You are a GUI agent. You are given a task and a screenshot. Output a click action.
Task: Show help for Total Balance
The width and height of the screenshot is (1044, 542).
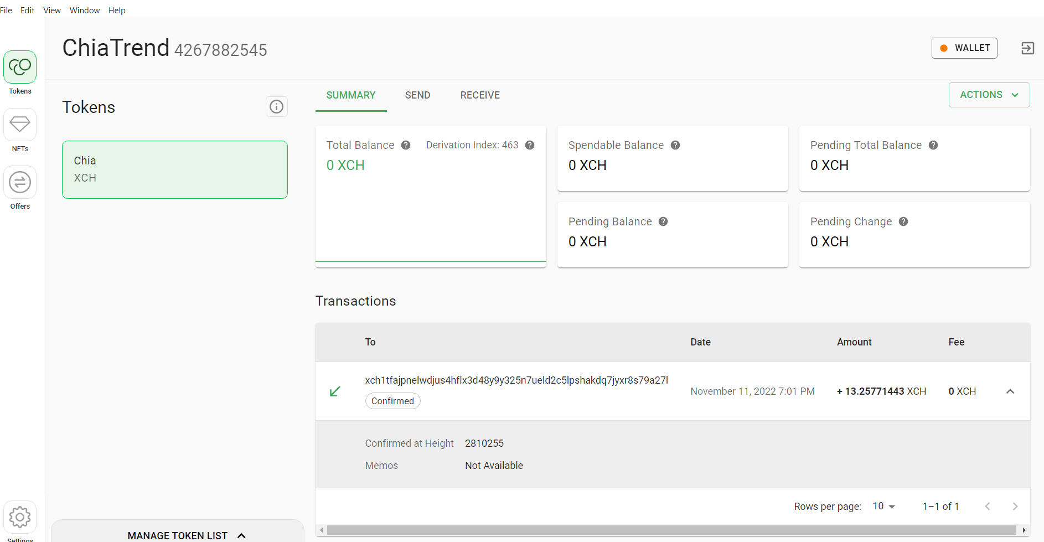coord(406,145)
